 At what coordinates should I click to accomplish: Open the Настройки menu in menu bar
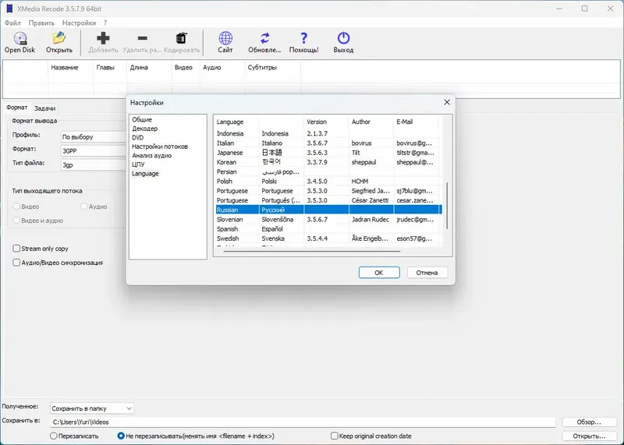pos(79,23)
